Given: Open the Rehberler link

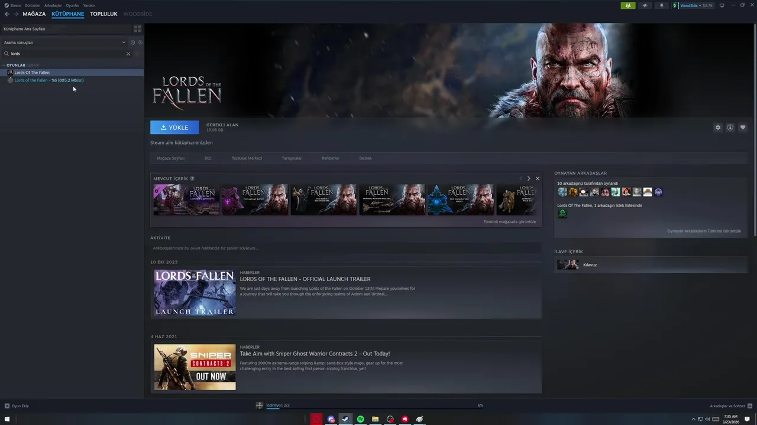Looking at the screenshot, I should coord(330,158).
